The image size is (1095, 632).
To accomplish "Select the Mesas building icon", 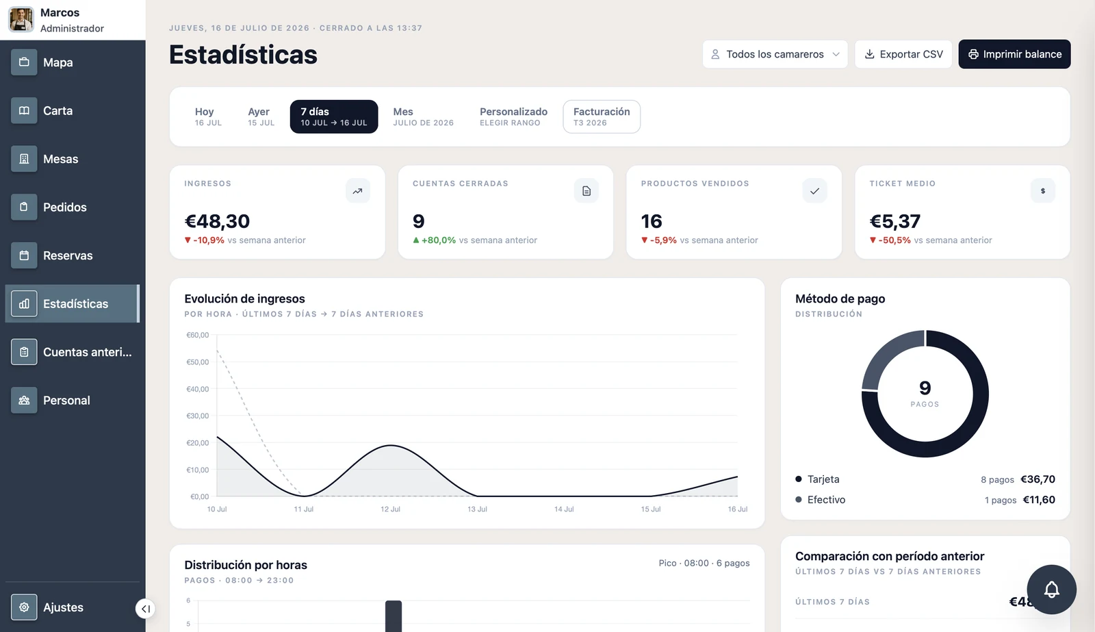I will (24, 159).
